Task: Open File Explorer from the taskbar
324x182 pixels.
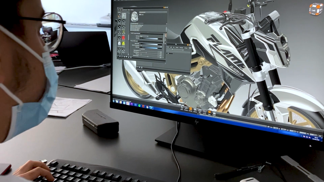Action: pos(117,101)
